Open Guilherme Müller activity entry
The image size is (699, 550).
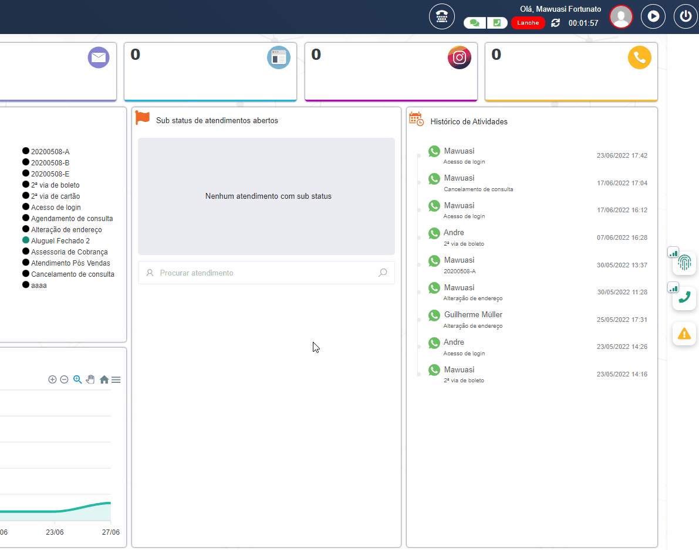pos(537,320)
